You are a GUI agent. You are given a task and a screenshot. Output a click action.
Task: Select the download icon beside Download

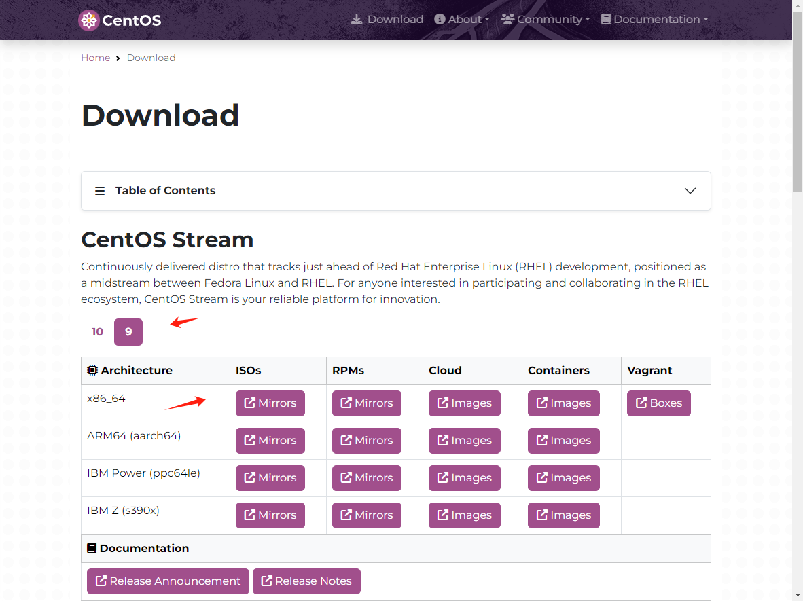tap(357, 19)
